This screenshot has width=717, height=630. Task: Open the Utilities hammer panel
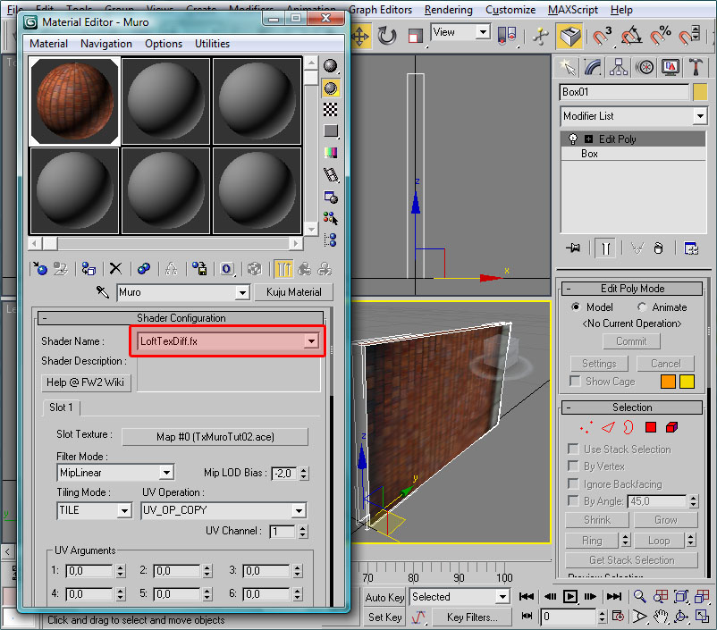point(696,67)
